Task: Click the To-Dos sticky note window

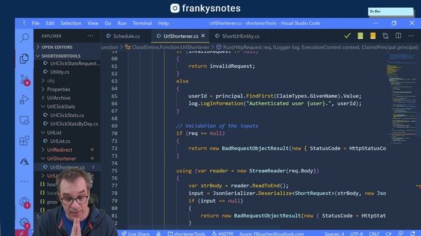Action: (391, 12)
